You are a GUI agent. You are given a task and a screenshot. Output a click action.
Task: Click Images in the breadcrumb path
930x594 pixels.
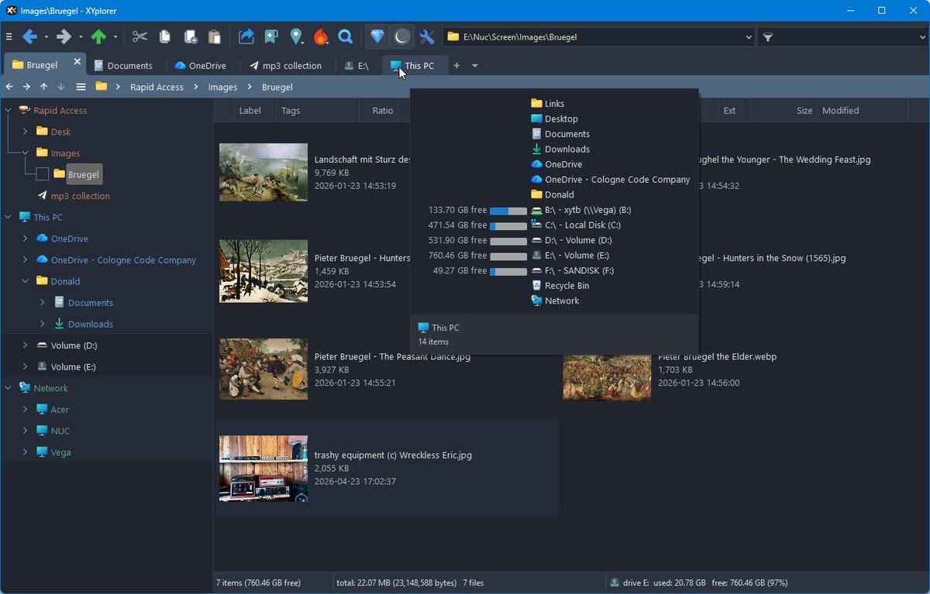tap(222, 88)
